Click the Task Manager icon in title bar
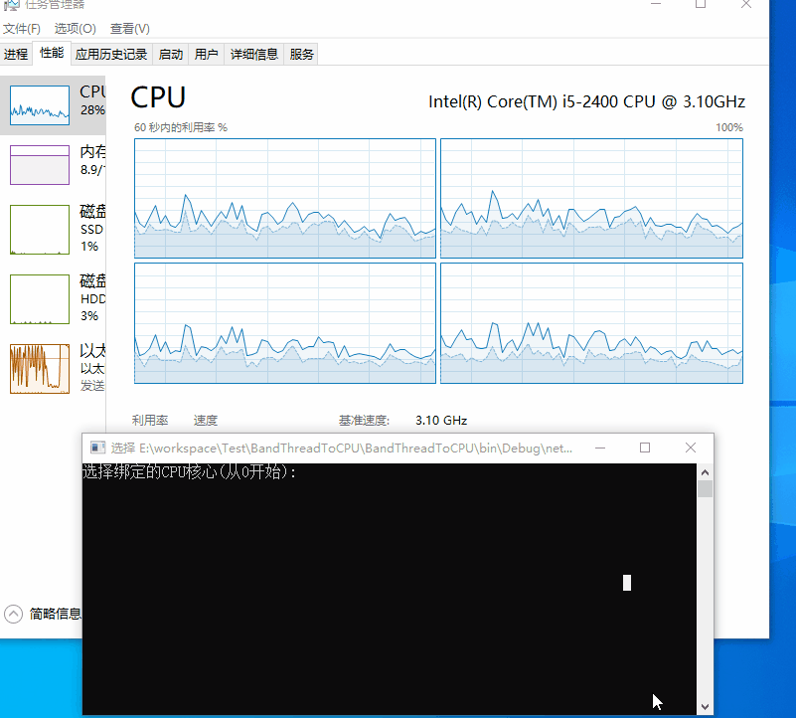This screenshot has width=796, height=718. [x=10, y=7]
